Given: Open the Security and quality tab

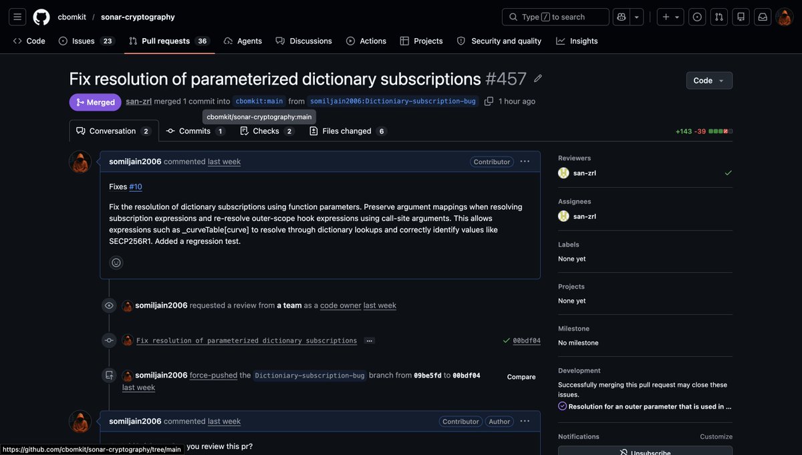Looking at the screenshot, I should [x=499, y=41].
